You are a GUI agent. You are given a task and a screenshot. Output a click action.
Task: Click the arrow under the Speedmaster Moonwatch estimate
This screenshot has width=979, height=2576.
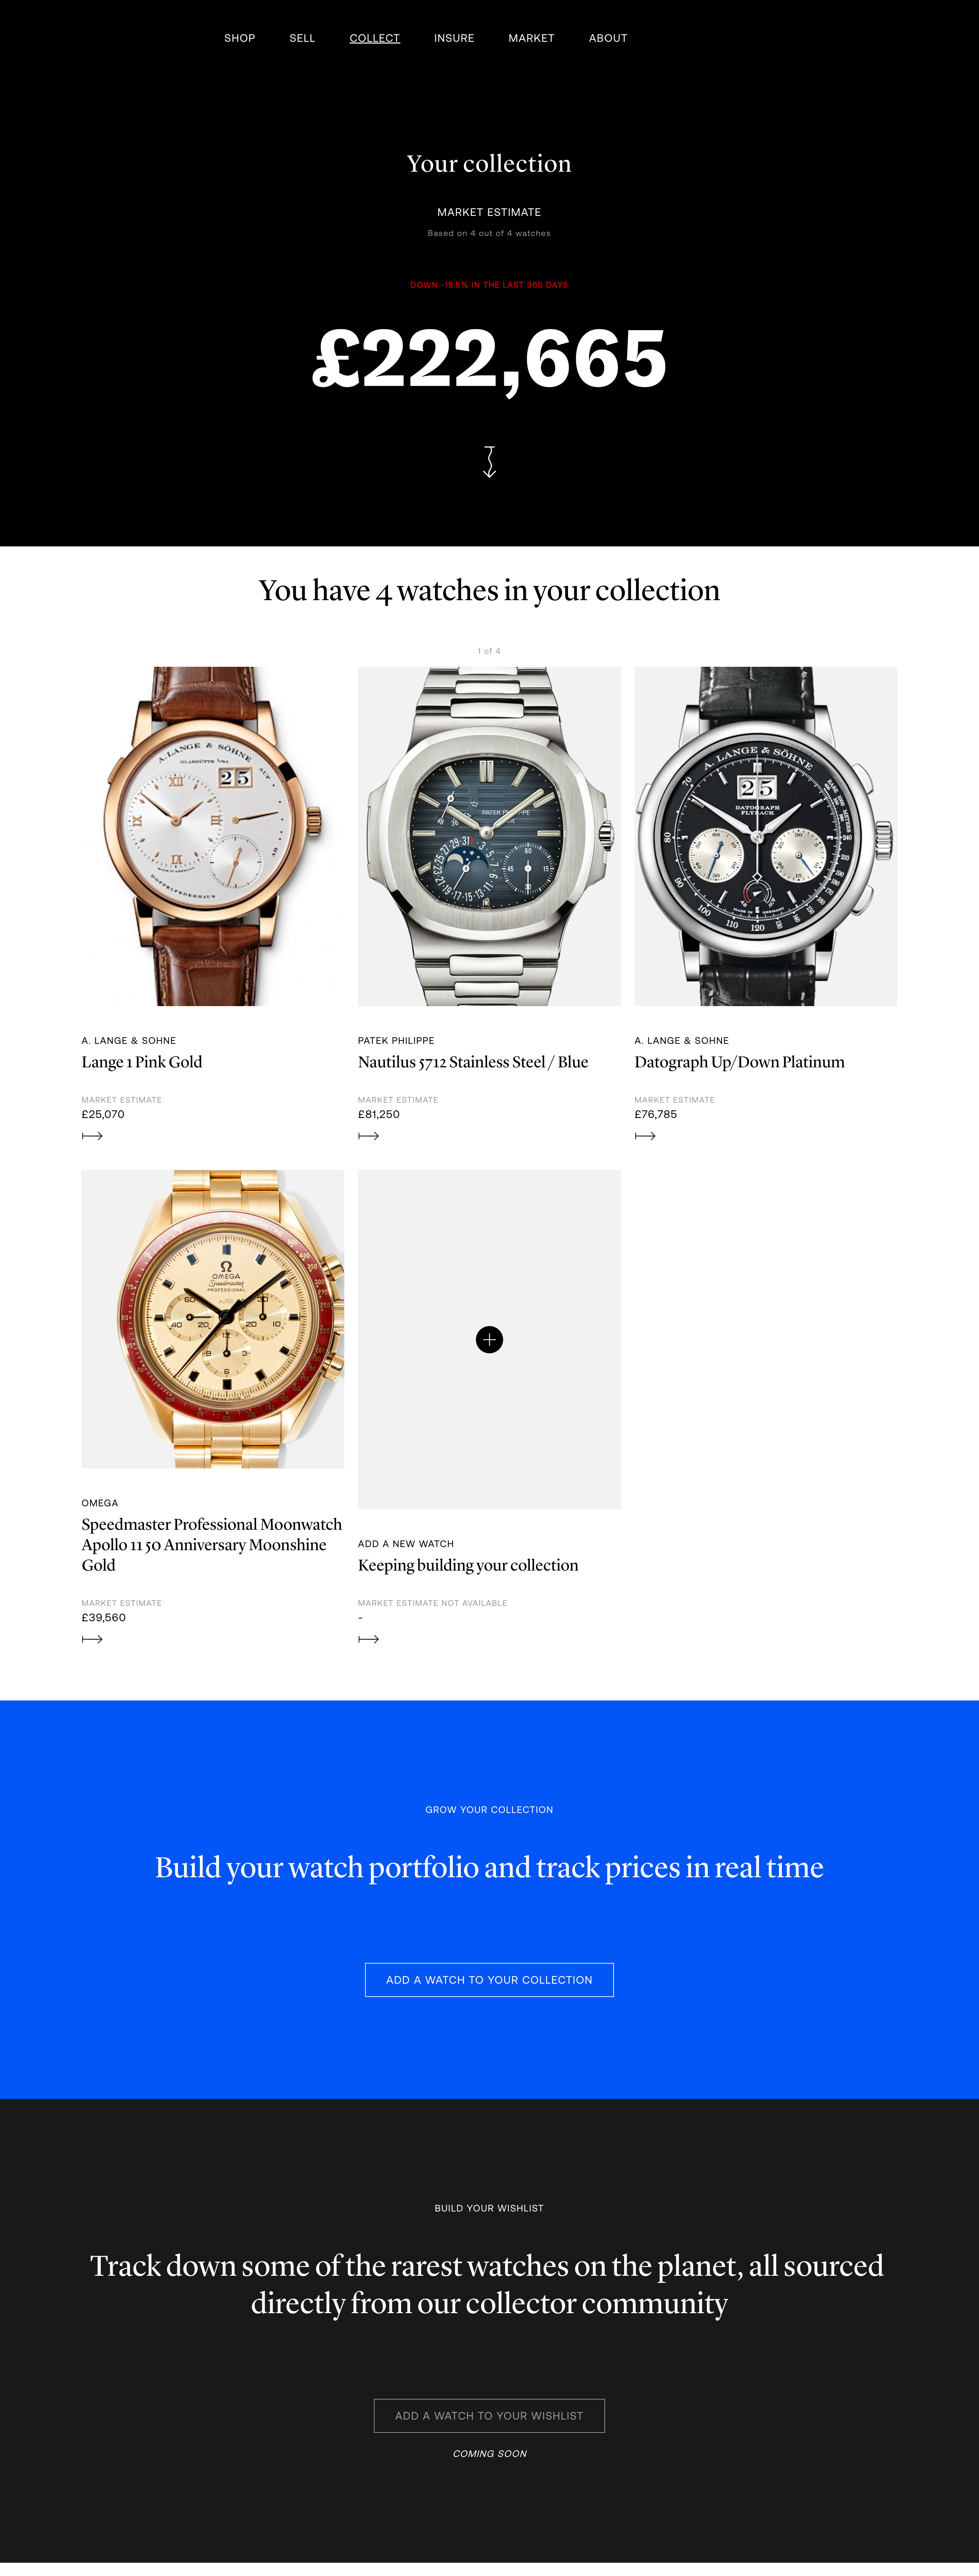pos(92,1639)
